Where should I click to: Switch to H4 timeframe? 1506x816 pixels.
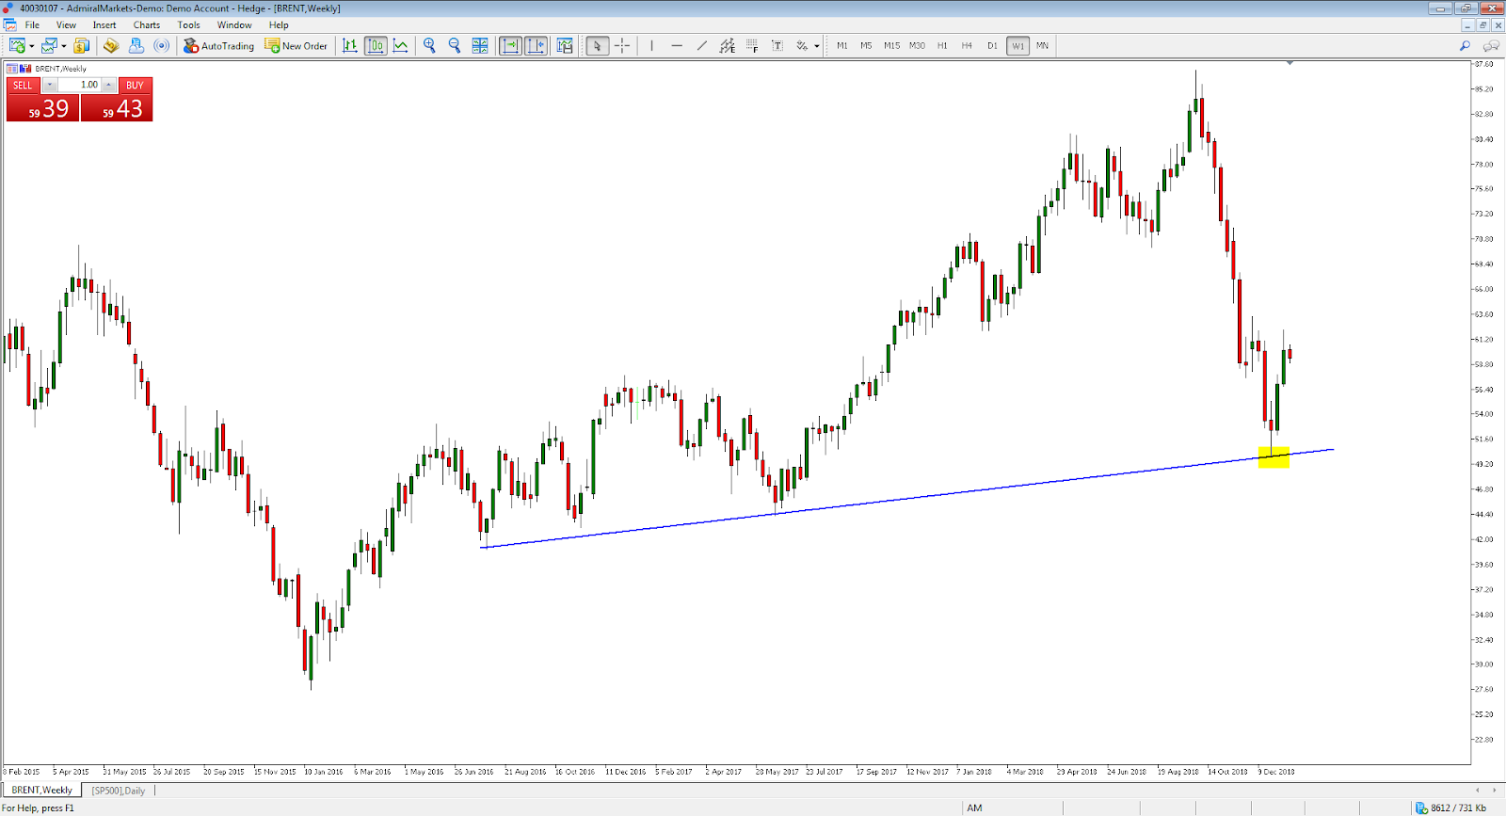tap(967, 45)
